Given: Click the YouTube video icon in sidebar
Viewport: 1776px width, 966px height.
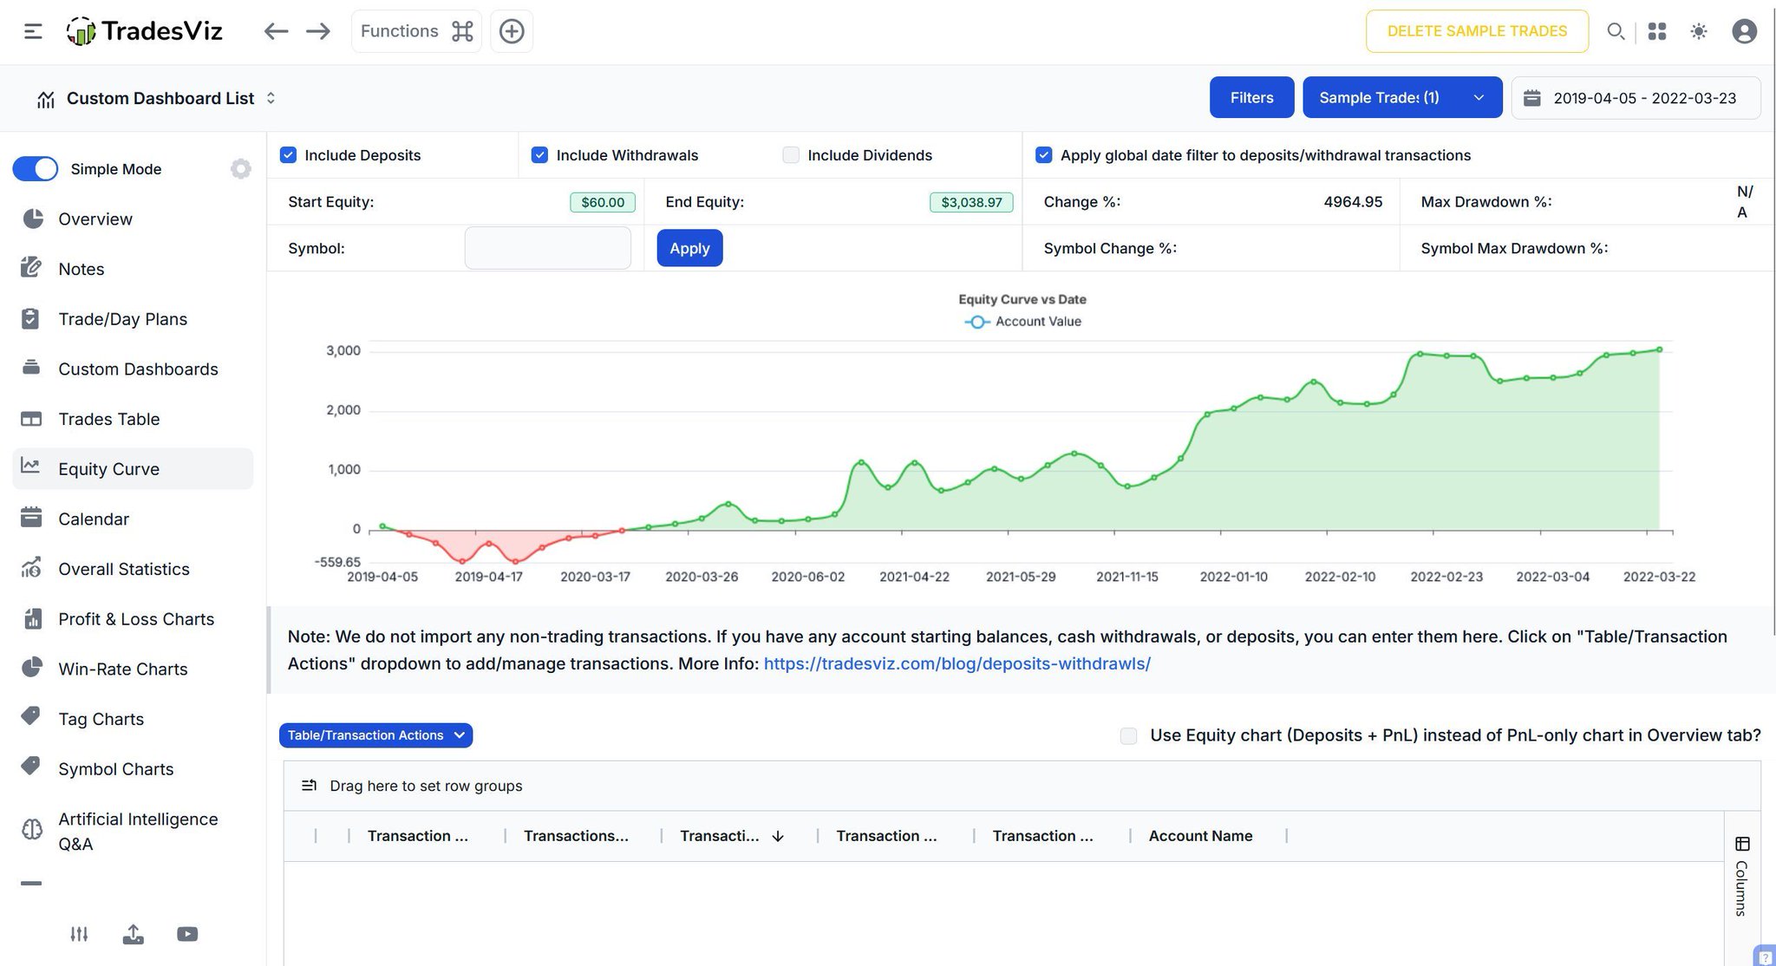Looking at the screenshot, I should 187,934.
